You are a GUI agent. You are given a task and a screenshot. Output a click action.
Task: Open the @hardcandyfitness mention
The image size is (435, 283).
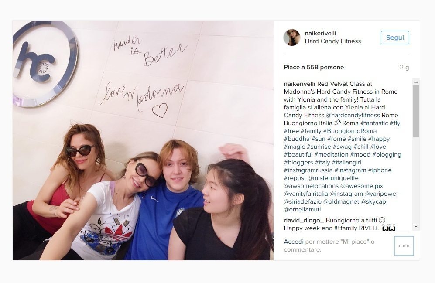[353, 115]
